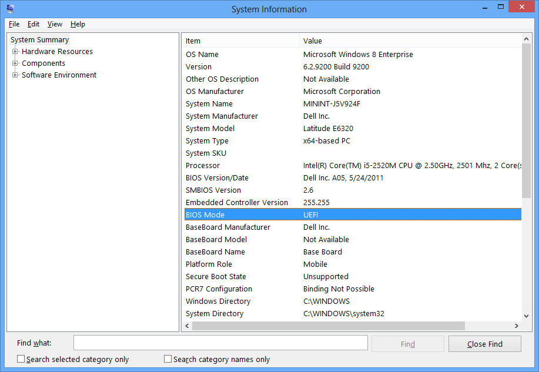Expand the Components tree node
The width and height of the screenshot is (539, 372).
coord(15,63)
